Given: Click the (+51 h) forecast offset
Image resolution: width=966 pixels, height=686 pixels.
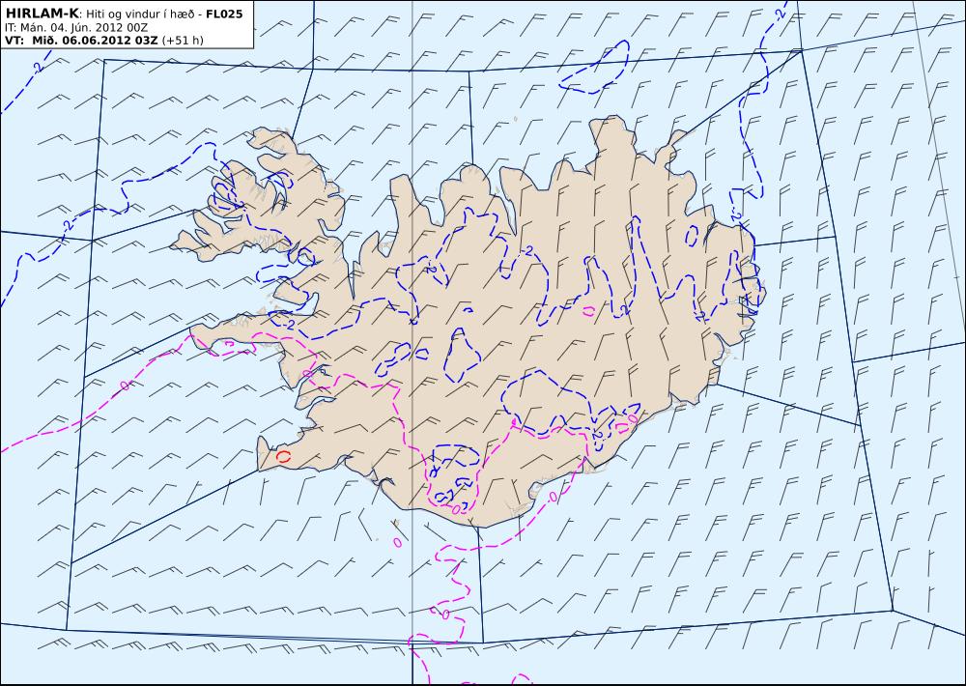Looking at the screenshot, I should click(183, 41).
